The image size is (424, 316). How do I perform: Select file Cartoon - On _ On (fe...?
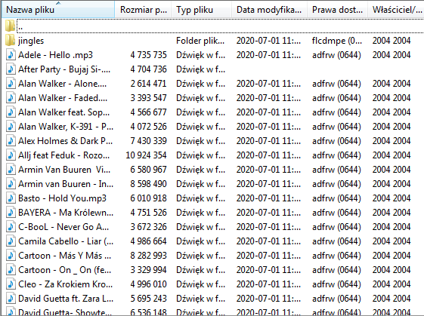coord(65,269)
